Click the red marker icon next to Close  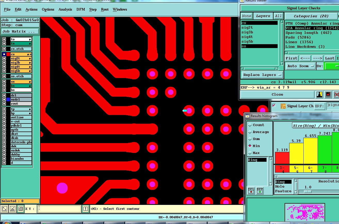(x=328, y=95)
